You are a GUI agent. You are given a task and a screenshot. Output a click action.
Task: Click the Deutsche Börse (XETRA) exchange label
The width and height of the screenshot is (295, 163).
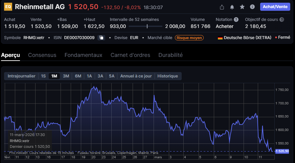click(247, 38)
